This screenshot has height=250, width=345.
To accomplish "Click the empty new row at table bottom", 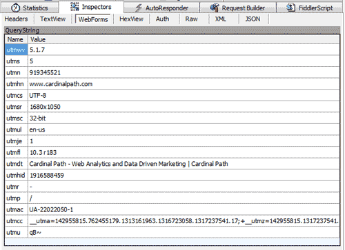I will pos(172,241).
